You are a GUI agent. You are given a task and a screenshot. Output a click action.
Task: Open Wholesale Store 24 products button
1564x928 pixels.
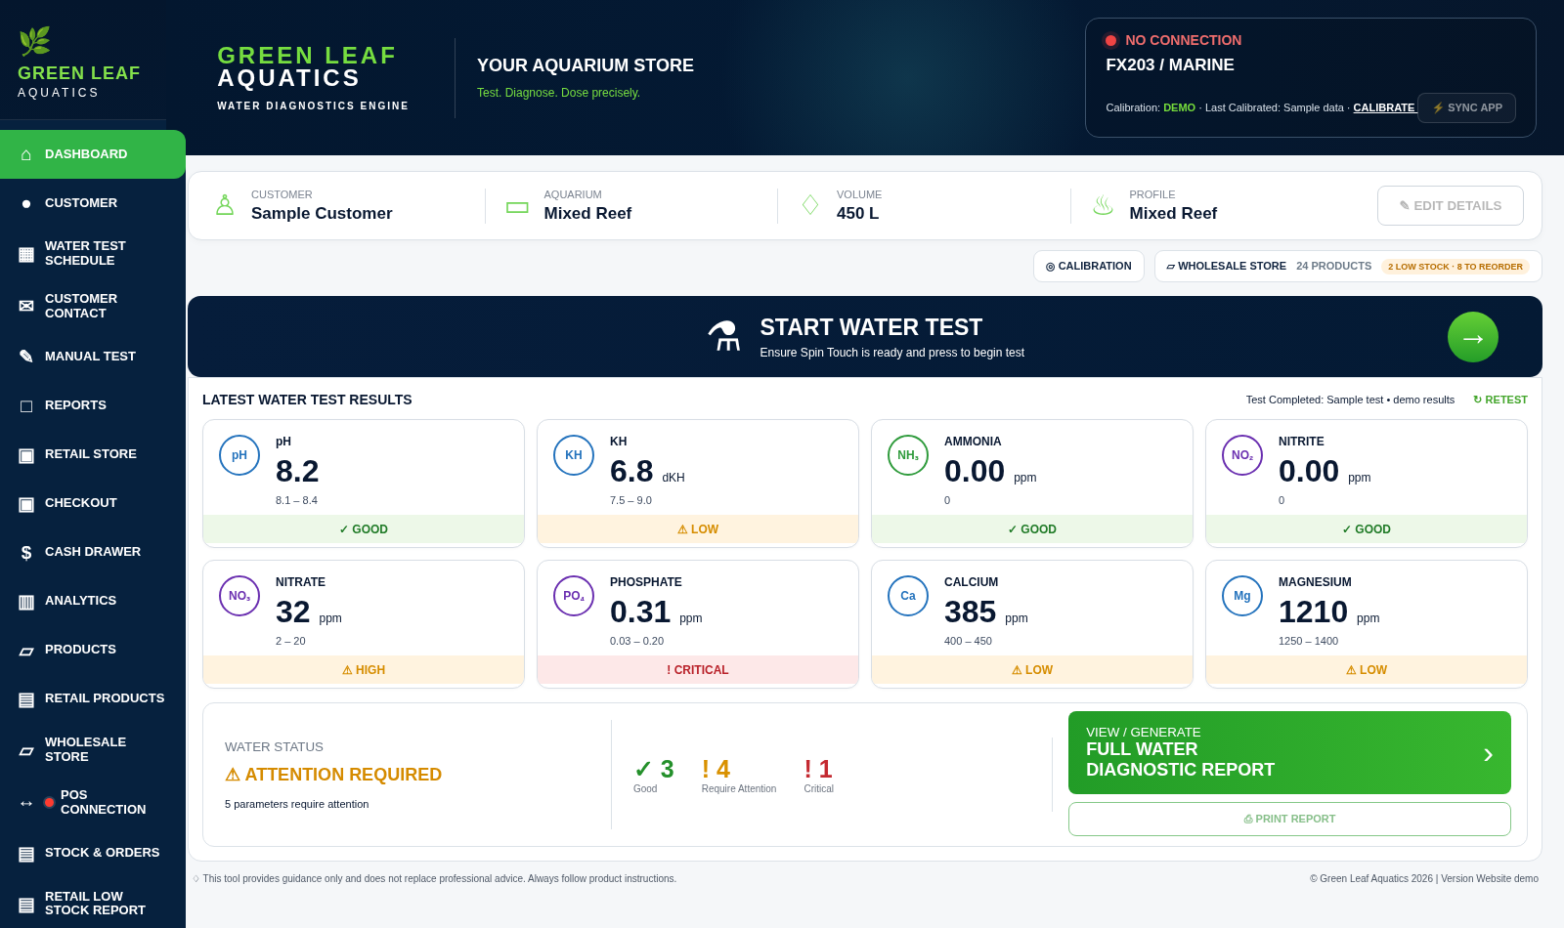pyautogui.click(x=1348, y=266)
